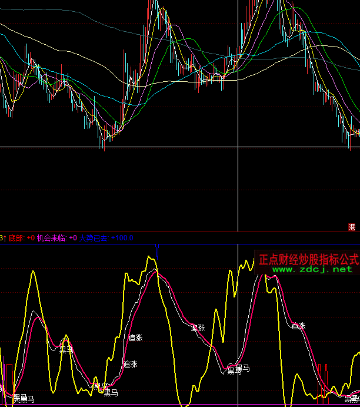Click the blue downward arrow signal marker
Image resolution: width=360 pixels, height=407 pixels.
point(157,251)
